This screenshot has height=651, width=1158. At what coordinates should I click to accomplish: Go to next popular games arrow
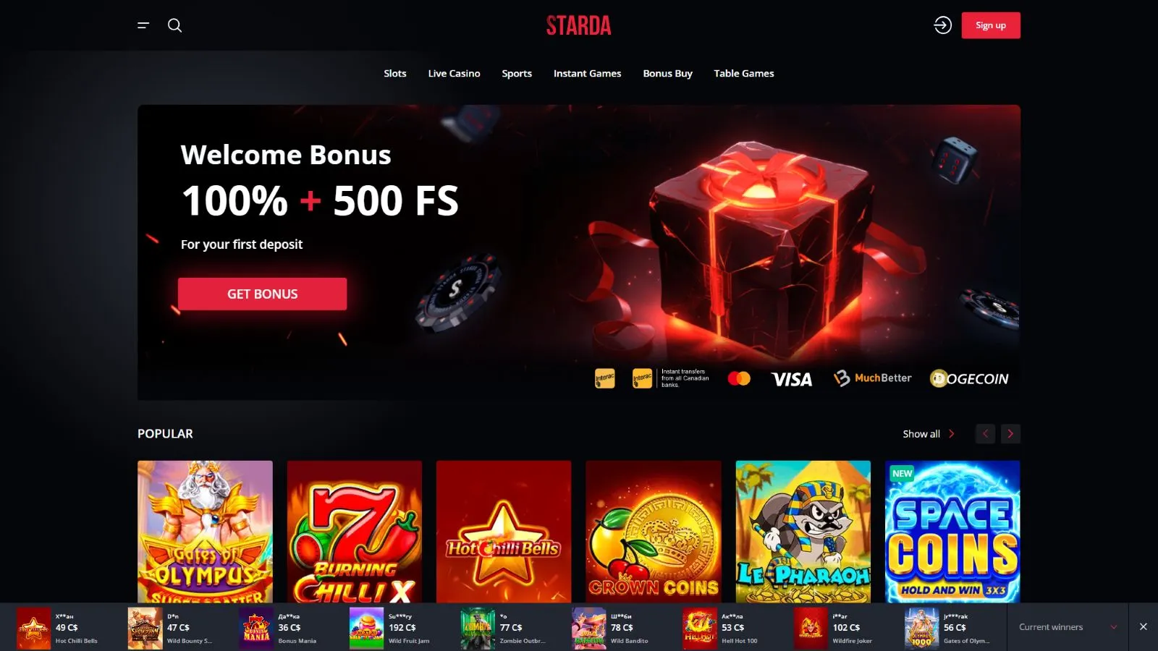click(1010, 434)
